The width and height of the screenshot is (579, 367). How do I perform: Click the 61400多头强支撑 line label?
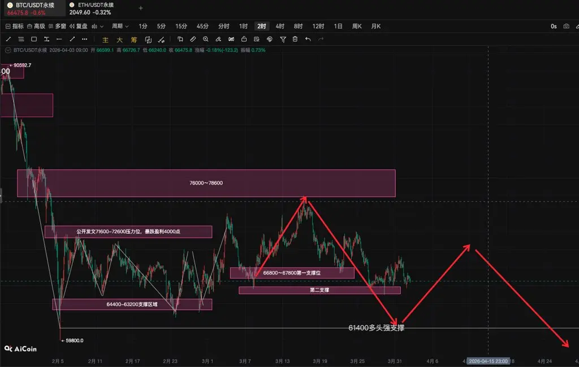point(376,328)
